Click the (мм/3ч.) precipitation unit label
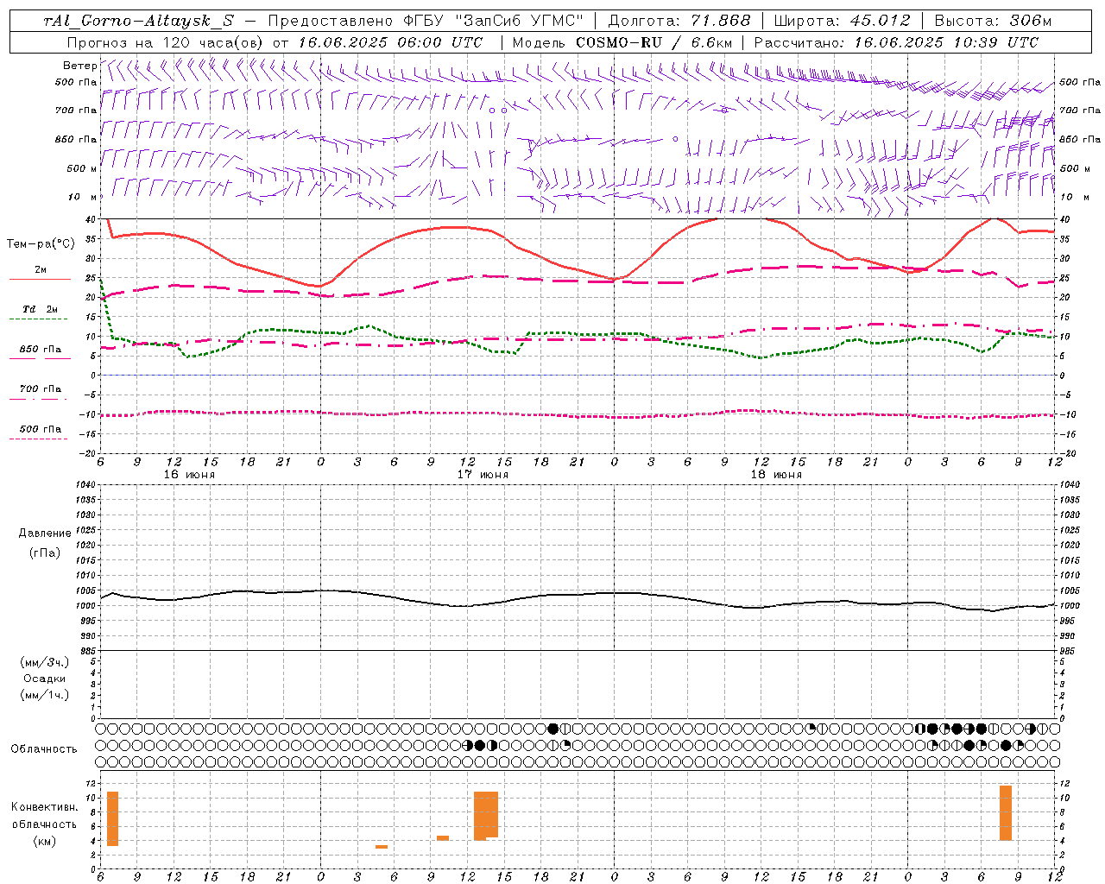Viewport: 1105px width, 884px height. pyautogui.click(x=45, y=662)
